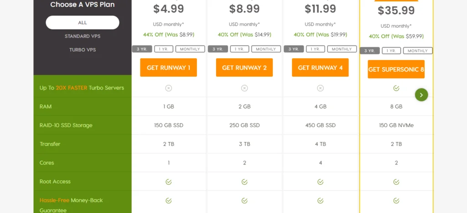Order the GET SUPERSONIC 8 plan
The width and height of the screenshot is (467, 213).
click(x=396, y=69)
